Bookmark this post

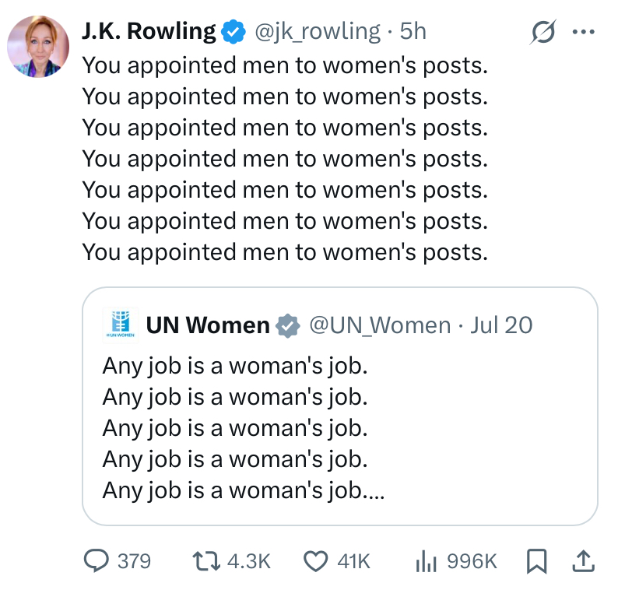pos(536,561)
